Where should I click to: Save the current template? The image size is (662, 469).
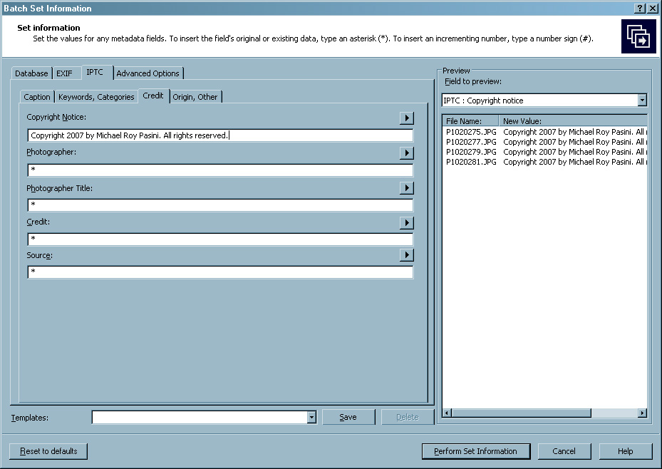point(348,417)
